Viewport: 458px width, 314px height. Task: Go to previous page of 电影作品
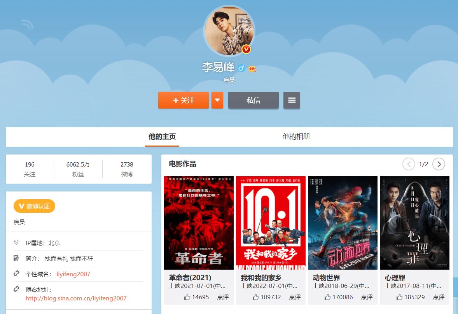tap(409, 164)
